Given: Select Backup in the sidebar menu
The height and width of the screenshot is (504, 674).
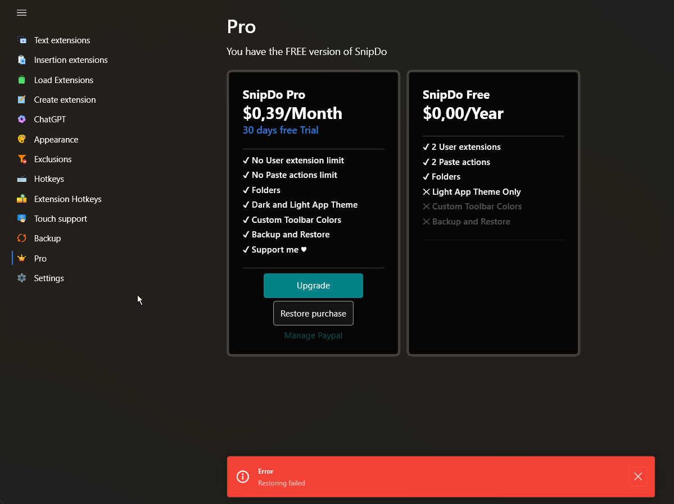Looking at the screenshot, I should tap(47, 238).
